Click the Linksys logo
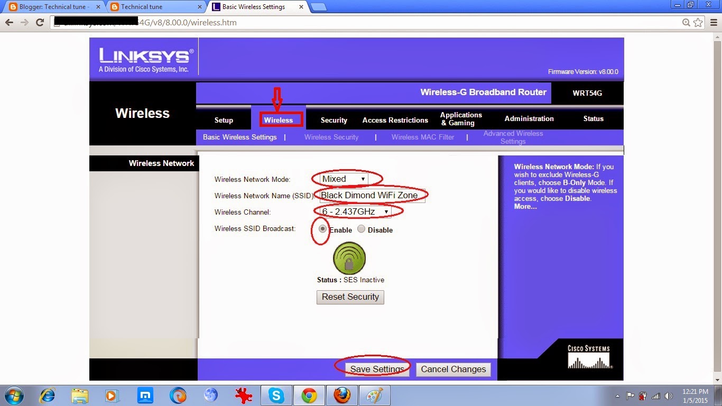Image resolution: width=722 pixels, height=406 pixels. click(x=146, y=60)
